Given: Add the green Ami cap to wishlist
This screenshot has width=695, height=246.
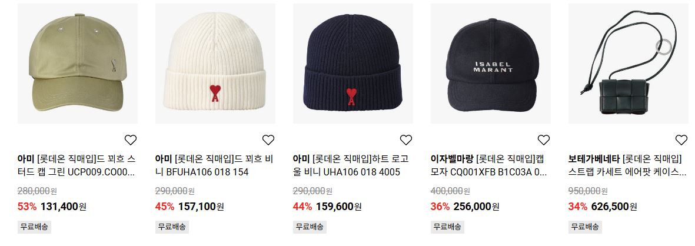Looking at the screenshot, I should point(130,140).
